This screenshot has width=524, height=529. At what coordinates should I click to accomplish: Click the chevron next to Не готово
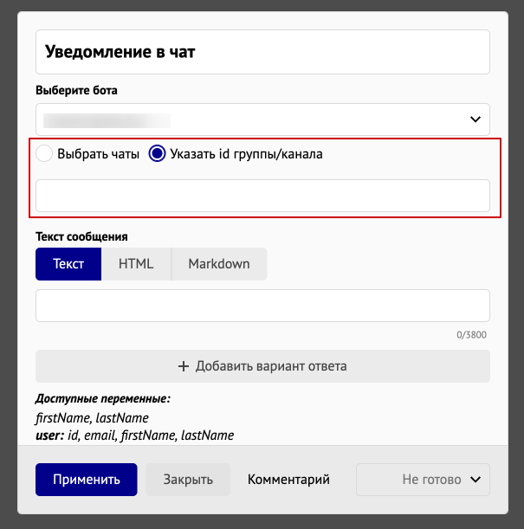coord(475,480)
